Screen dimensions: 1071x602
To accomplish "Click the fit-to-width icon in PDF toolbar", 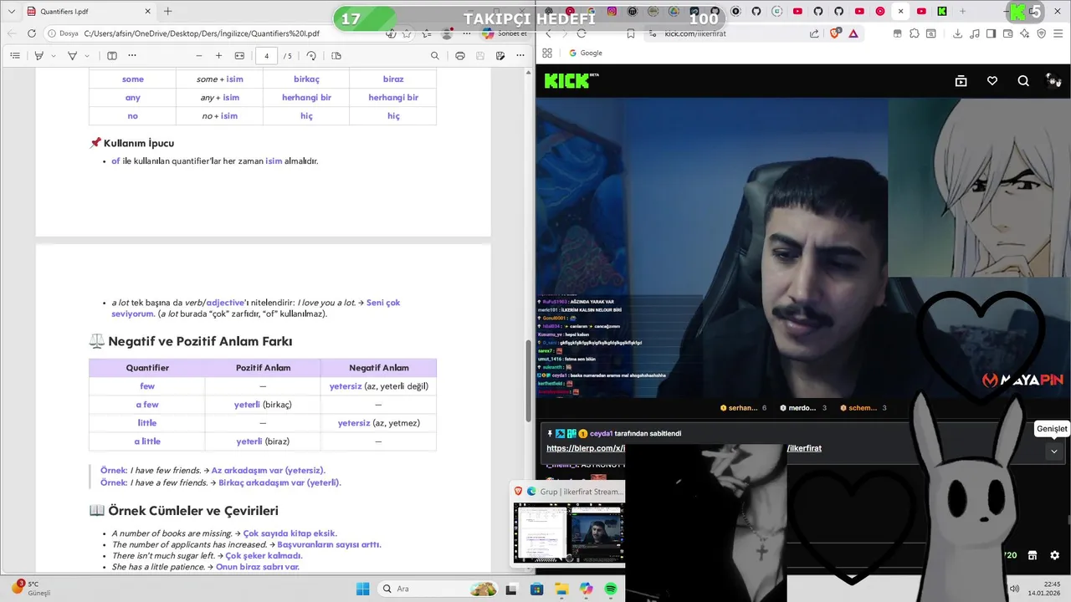I will [239, 55].
